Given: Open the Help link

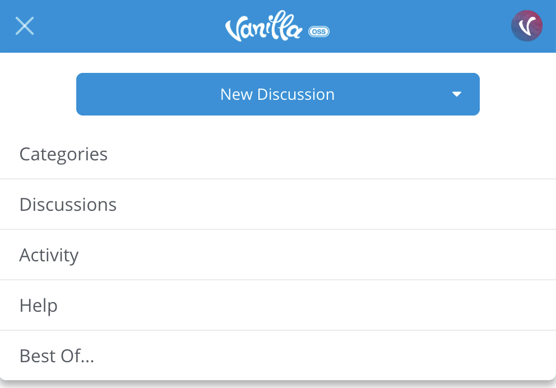Looking at the screenshot, I should tap(38, 306).
